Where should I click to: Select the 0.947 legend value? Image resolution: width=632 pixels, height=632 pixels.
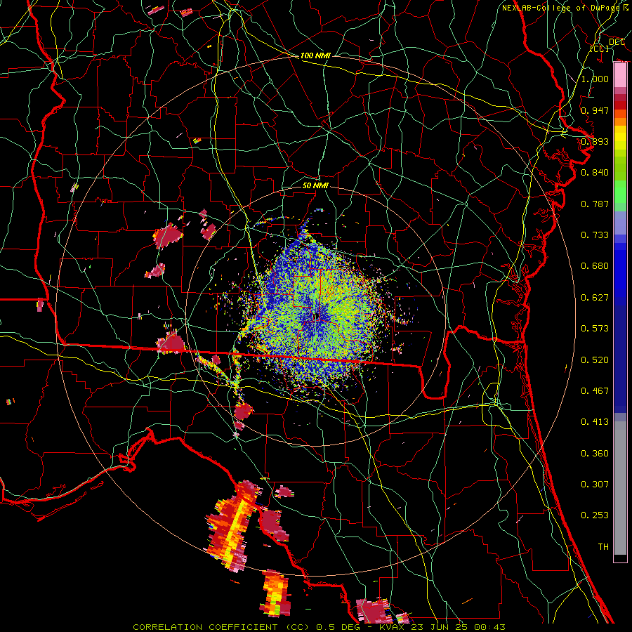pyautogui.click(x=595, y=110)
